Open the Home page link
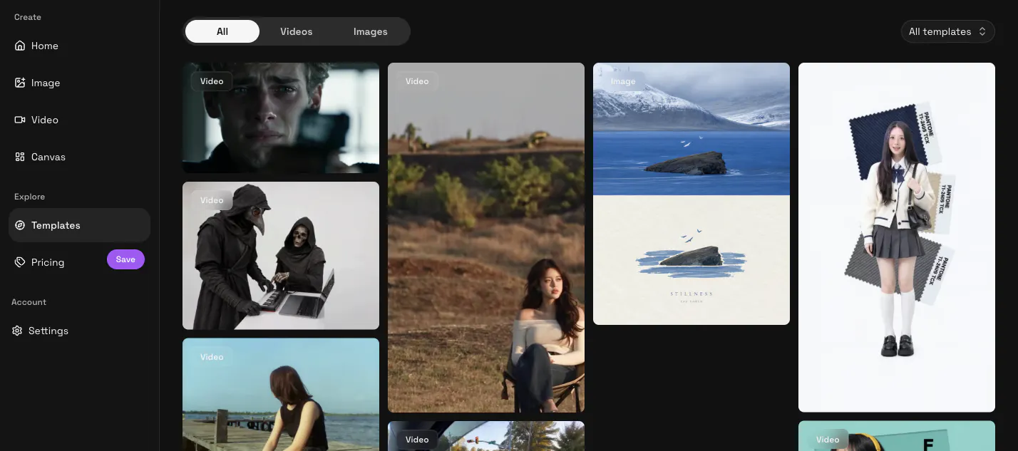This screenshot has height=451, width=1018. pos(45,46)
